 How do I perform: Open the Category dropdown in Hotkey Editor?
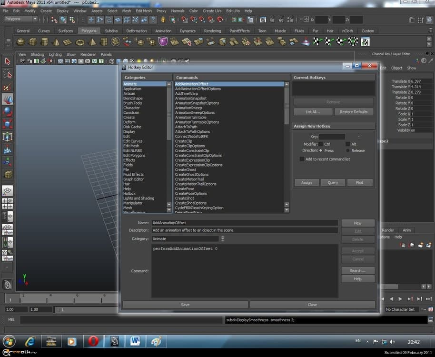(222, 238)
